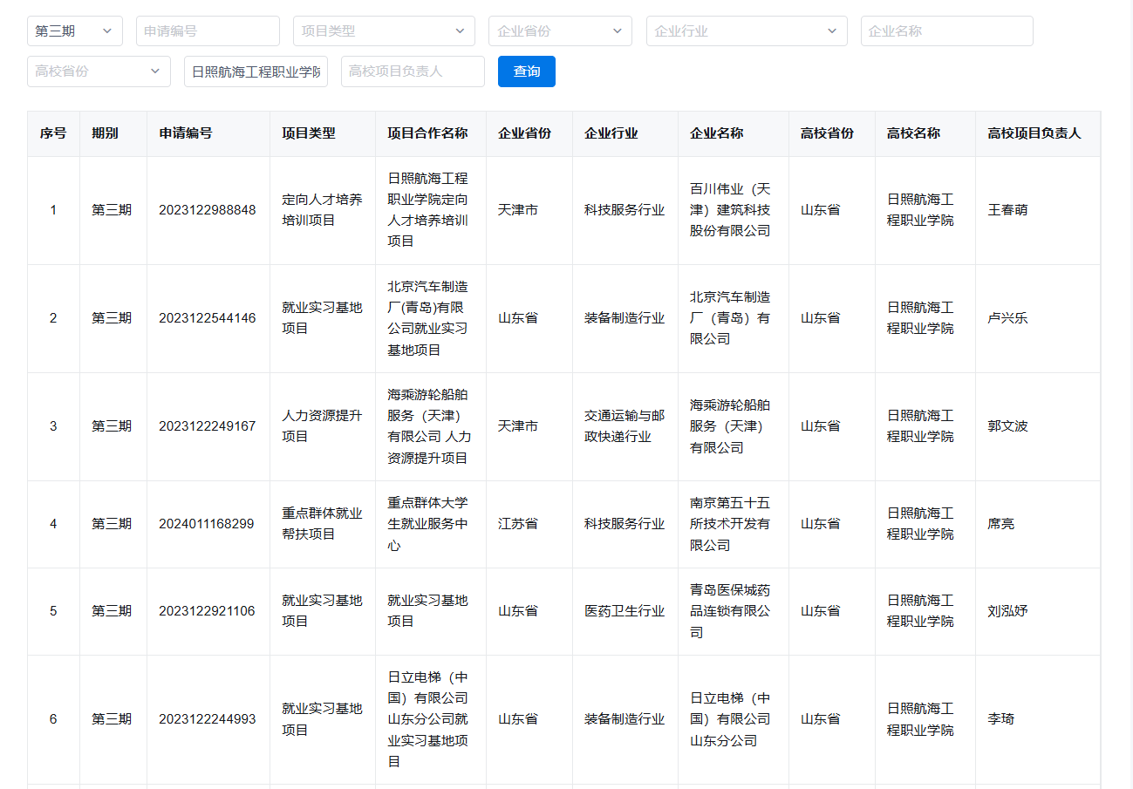The image size is (1133, 789).
Task: Click the 企业名称 column header
Action: point(734,133)
